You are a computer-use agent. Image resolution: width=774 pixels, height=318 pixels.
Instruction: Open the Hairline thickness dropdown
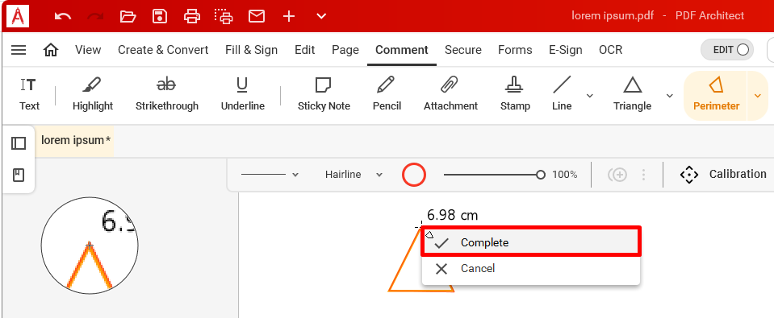tap(354, 174)
